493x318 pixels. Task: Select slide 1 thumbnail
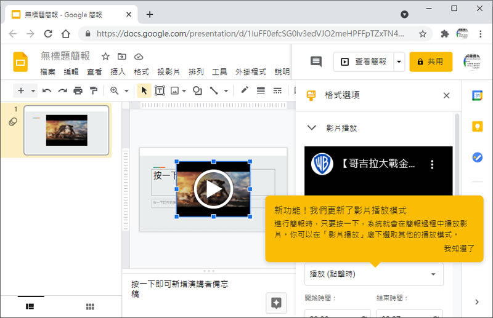[x=67, y=130]
